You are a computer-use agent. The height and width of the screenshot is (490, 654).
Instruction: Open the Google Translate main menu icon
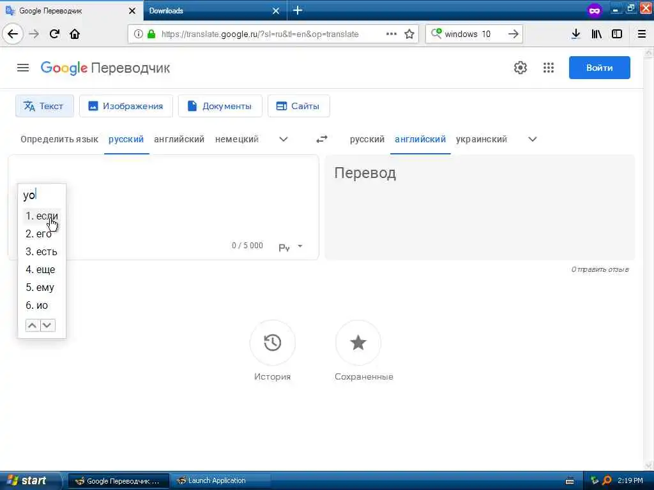[x=23, y=68]
